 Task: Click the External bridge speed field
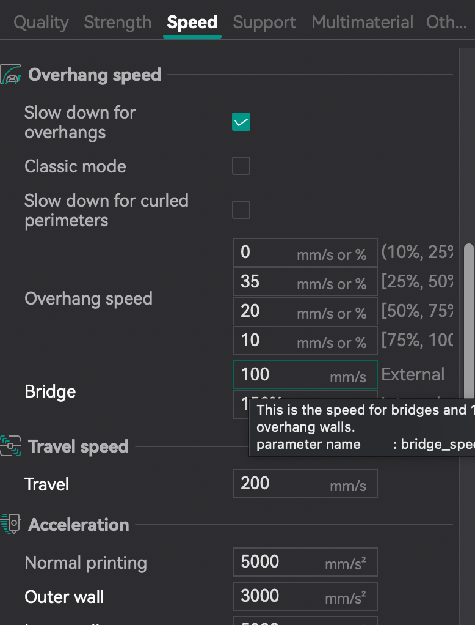click(x=281, y=375)
